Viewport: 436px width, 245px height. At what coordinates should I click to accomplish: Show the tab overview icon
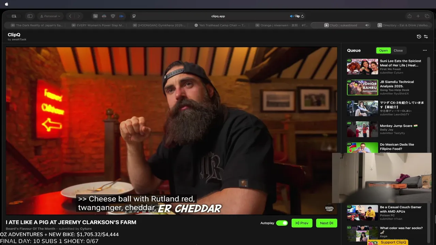(x=427, y=16)
